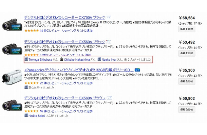Viewport: 207px width, 135px height.
Task: Open the white Panasonic camcorder thumbnail
Action: click(x=12, y=77)
